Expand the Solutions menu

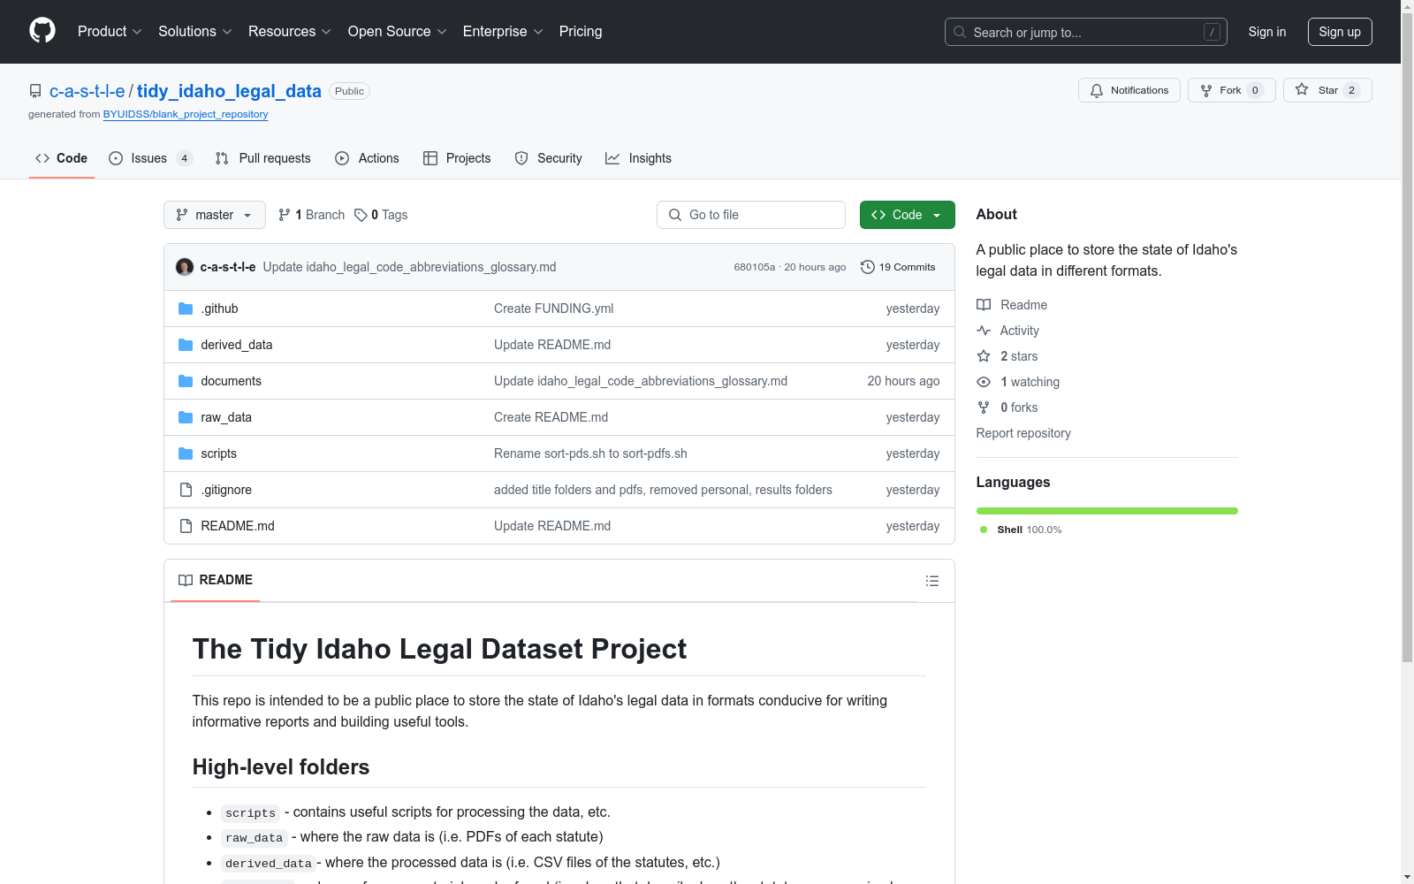(195, 31)
